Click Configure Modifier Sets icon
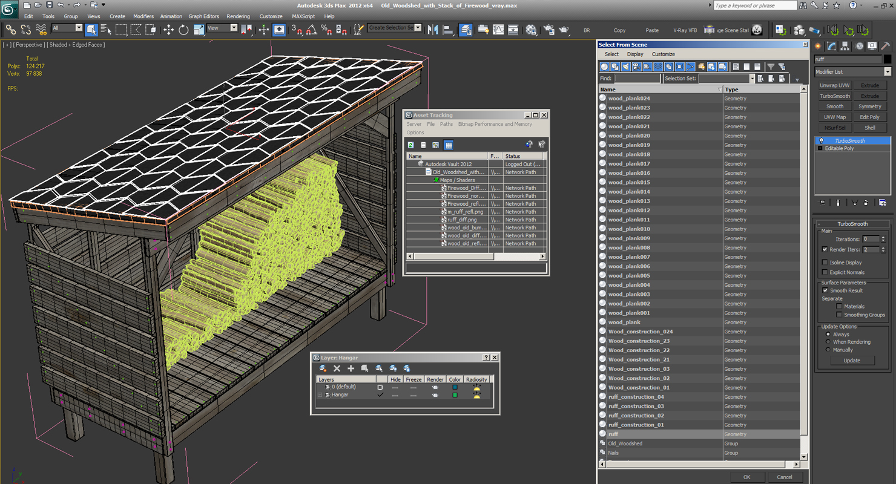 point(883,203)
